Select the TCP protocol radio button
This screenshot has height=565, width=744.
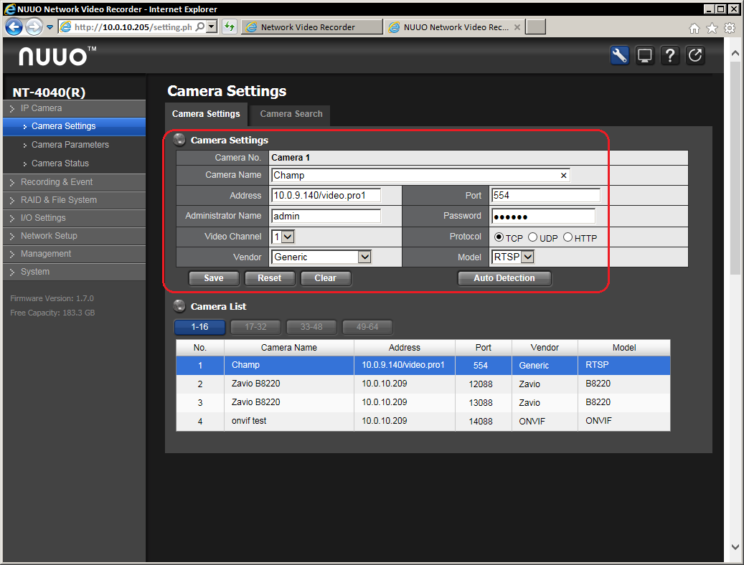coord(499,237)
